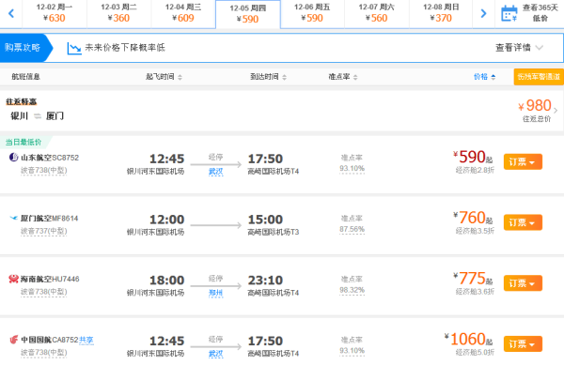564x365 pixels.
Task: Open the 365-day low price calendar
Action: coord(529,13)
